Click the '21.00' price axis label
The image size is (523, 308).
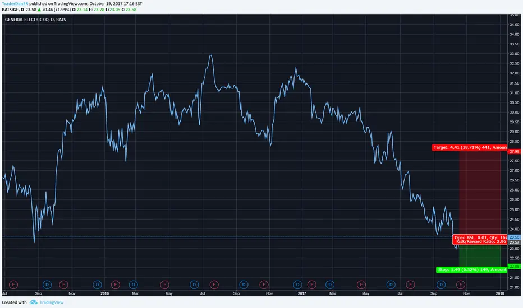[x=514, y=288]
